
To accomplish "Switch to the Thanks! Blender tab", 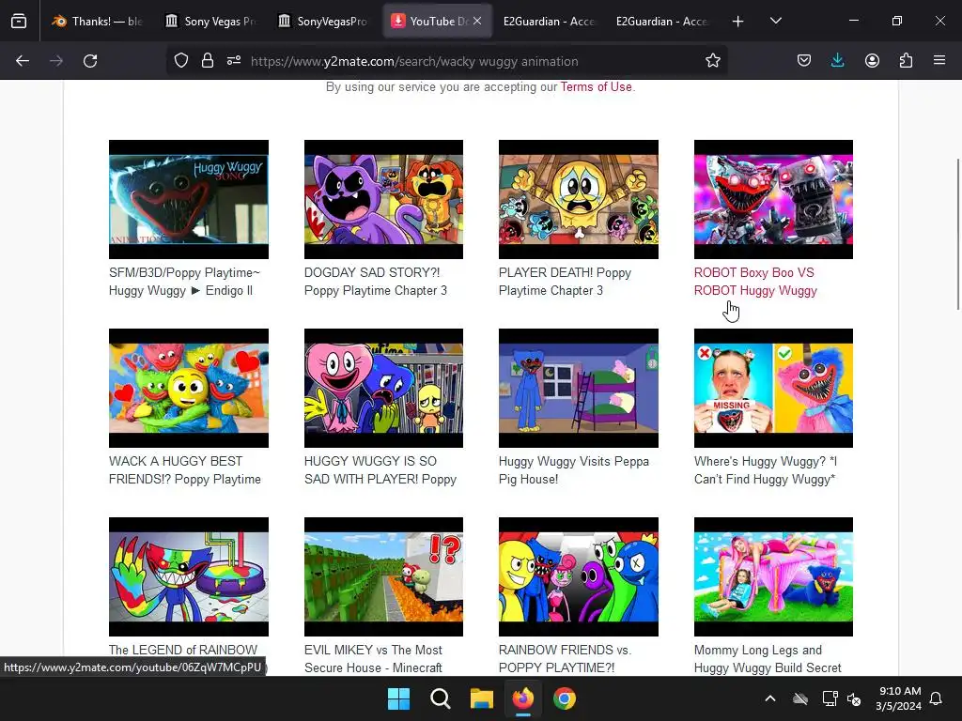I will click(x=98, y=22).
